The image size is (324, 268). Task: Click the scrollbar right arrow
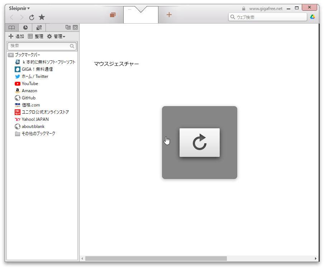point(315,258)
